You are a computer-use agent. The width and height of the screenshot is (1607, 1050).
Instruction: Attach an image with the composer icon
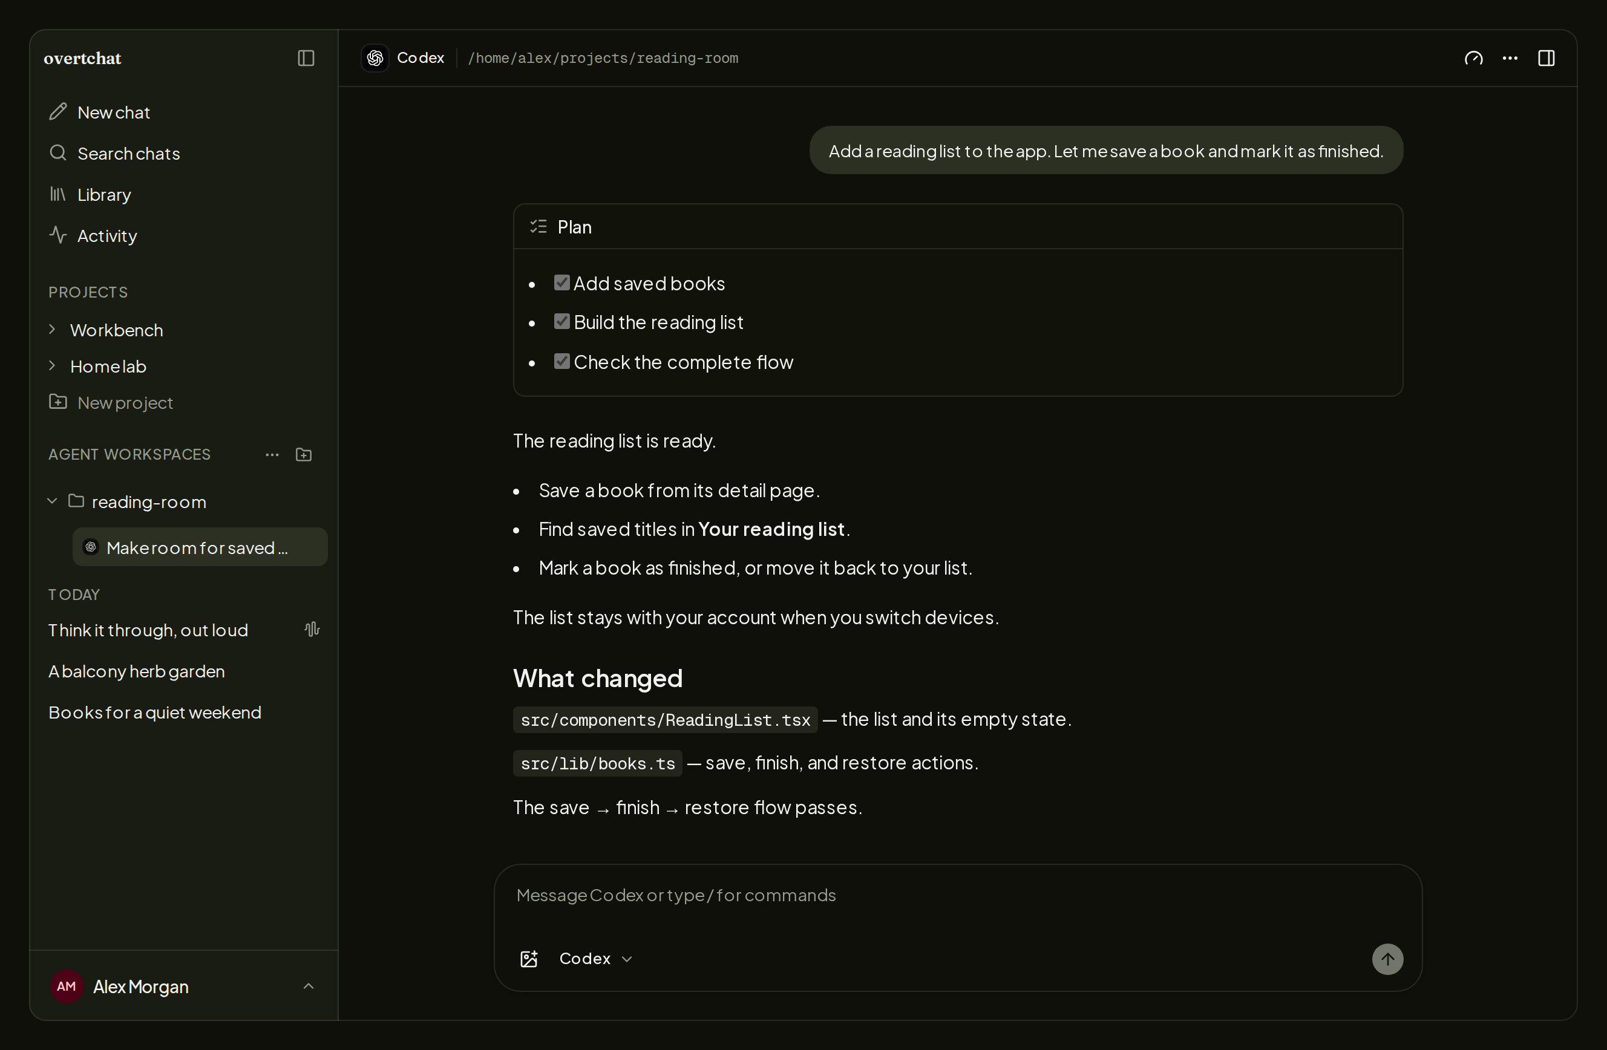pyautogui.click(x=529, y=959)
